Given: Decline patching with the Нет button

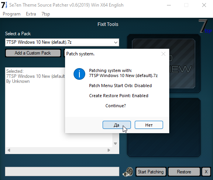Looking at the screenshot, I should 149,125.
